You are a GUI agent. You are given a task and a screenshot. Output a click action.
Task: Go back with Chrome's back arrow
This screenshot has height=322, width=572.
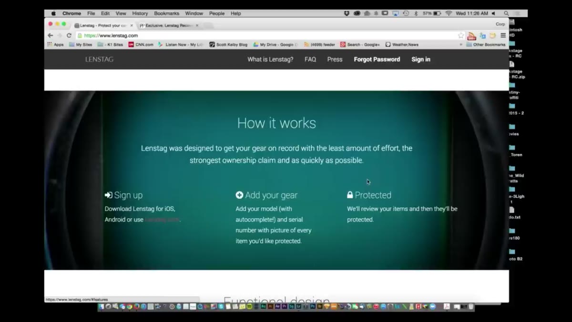50,35
